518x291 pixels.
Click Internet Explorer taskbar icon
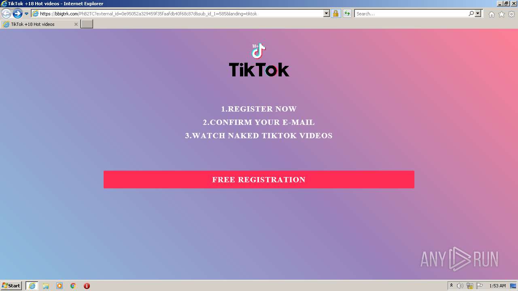click(x=32, y=286)
